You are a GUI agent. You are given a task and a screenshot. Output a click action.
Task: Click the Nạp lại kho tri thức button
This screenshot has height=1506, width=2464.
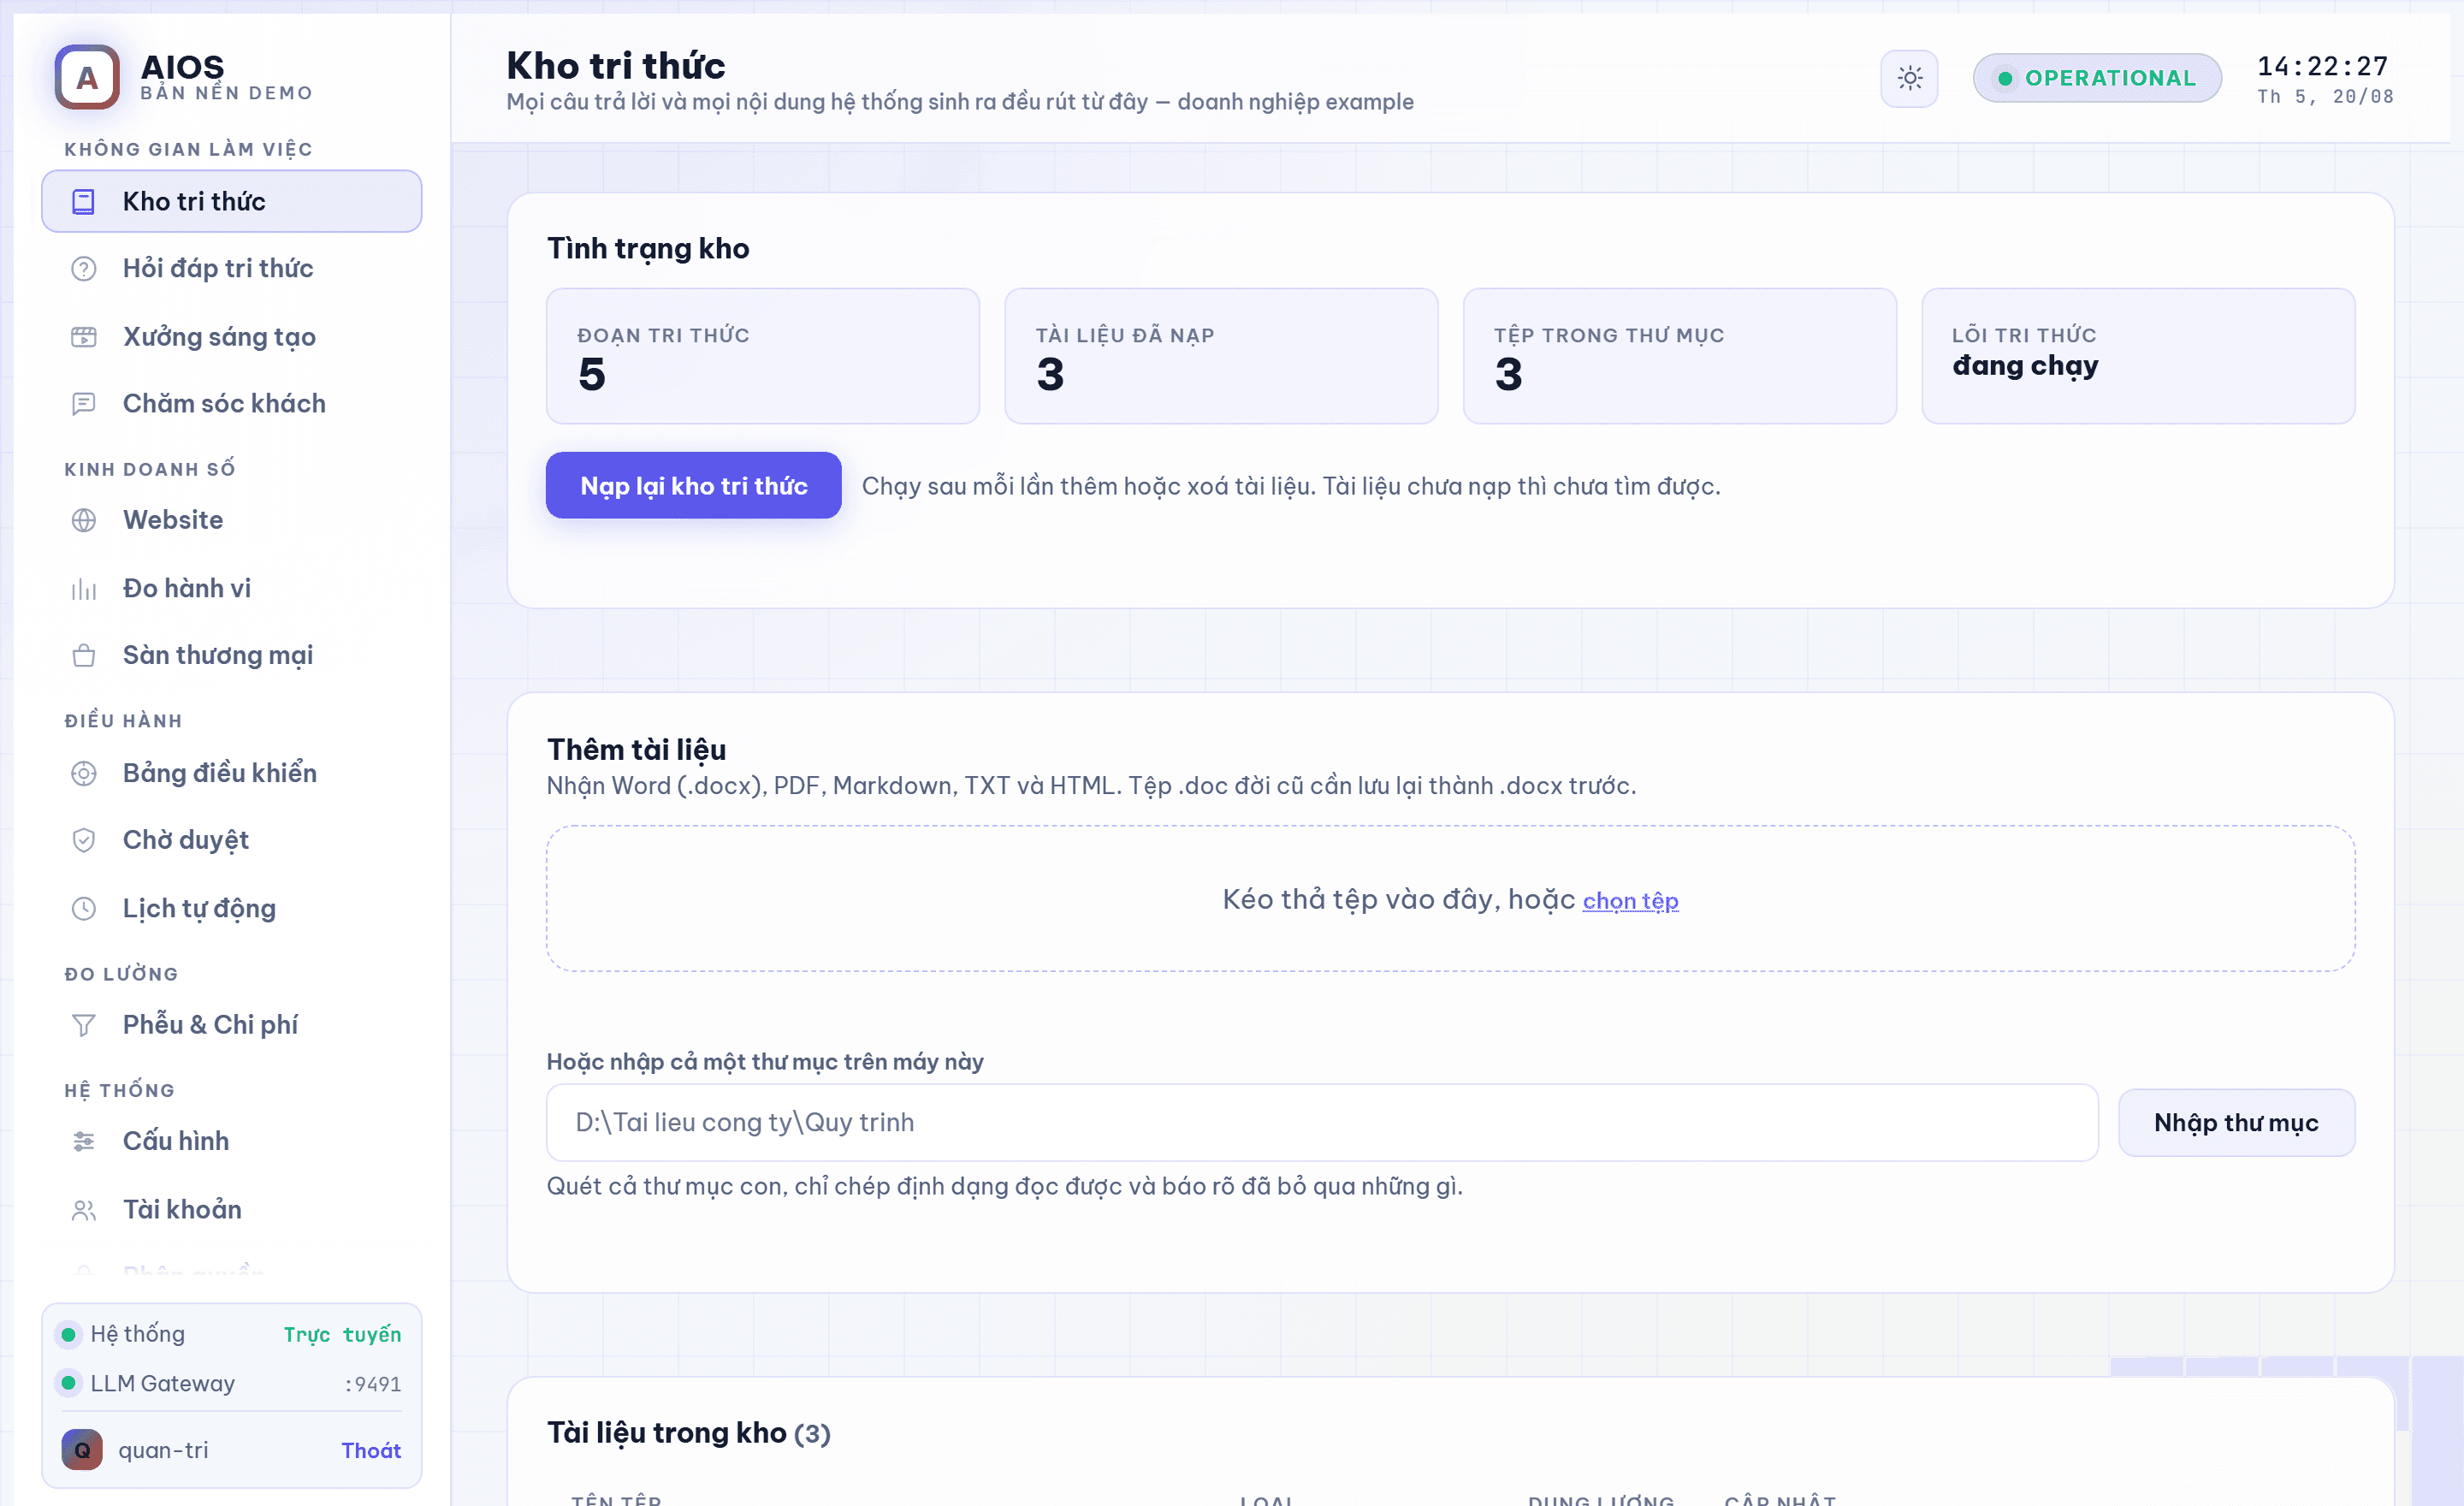tap(693, 486)
